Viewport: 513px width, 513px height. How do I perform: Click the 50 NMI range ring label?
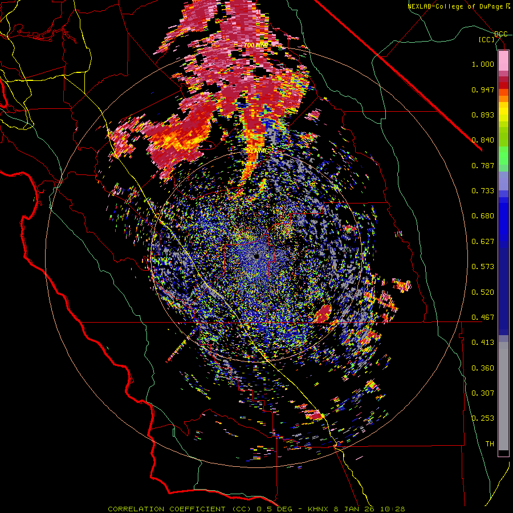(x=256, y=151)
